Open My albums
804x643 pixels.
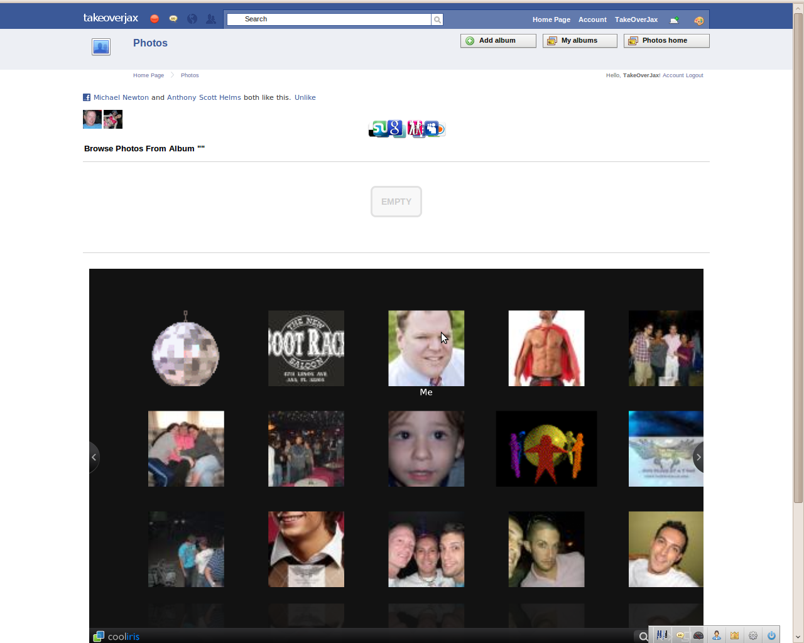580,41
